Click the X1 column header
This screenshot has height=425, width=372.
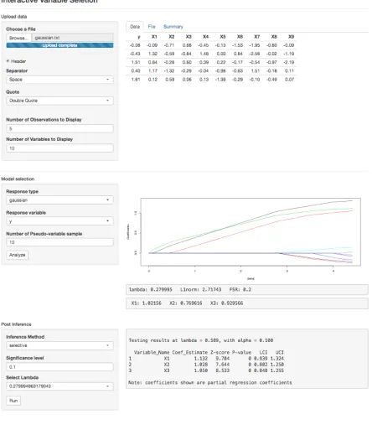pos(154,37)
